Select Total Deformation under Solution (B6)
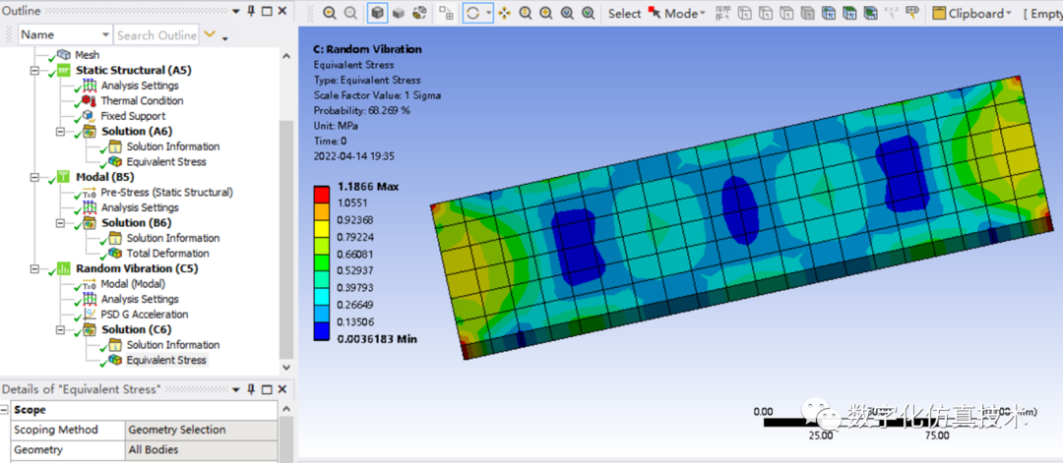Image resolution: width=1063 pixels, height=463 pixels. coord(167,254)
